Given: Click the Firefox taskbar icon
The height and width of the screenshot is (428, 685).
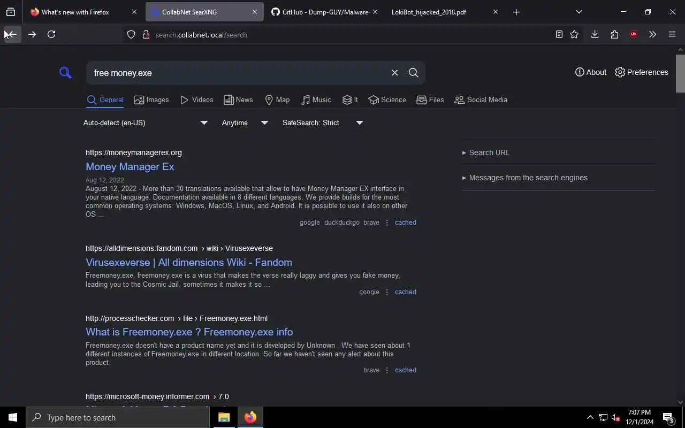Looking at the screenshot, I should click(x=250, y=417).
